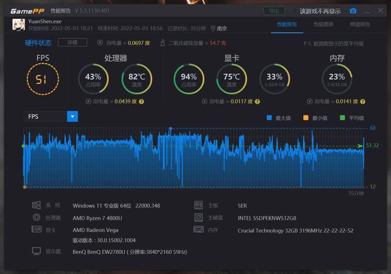Click the INTEL SSDPEKNW512G8 text
391x274 pixels.
(x=267, y=218)
